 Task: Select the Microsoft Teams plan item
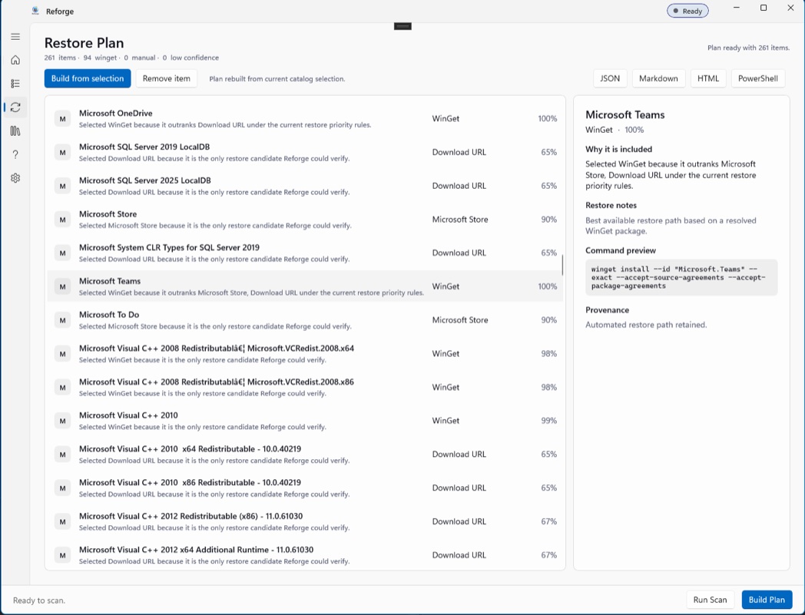coord(305,286)
